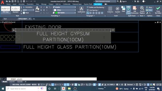Toggle Italic formatting
Screen dimensions: 162x91
point(44,7)
